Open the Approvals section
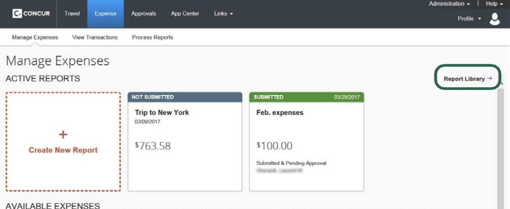Image resolution: width=510 pixels, height=209 pixels. (x=144, y=13)
